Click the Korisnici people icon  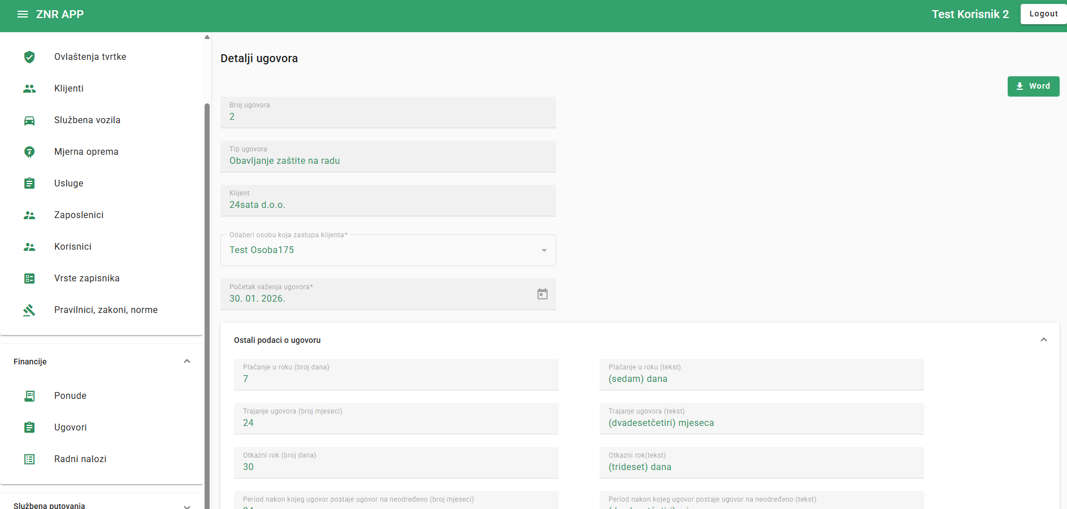[29, 246]
